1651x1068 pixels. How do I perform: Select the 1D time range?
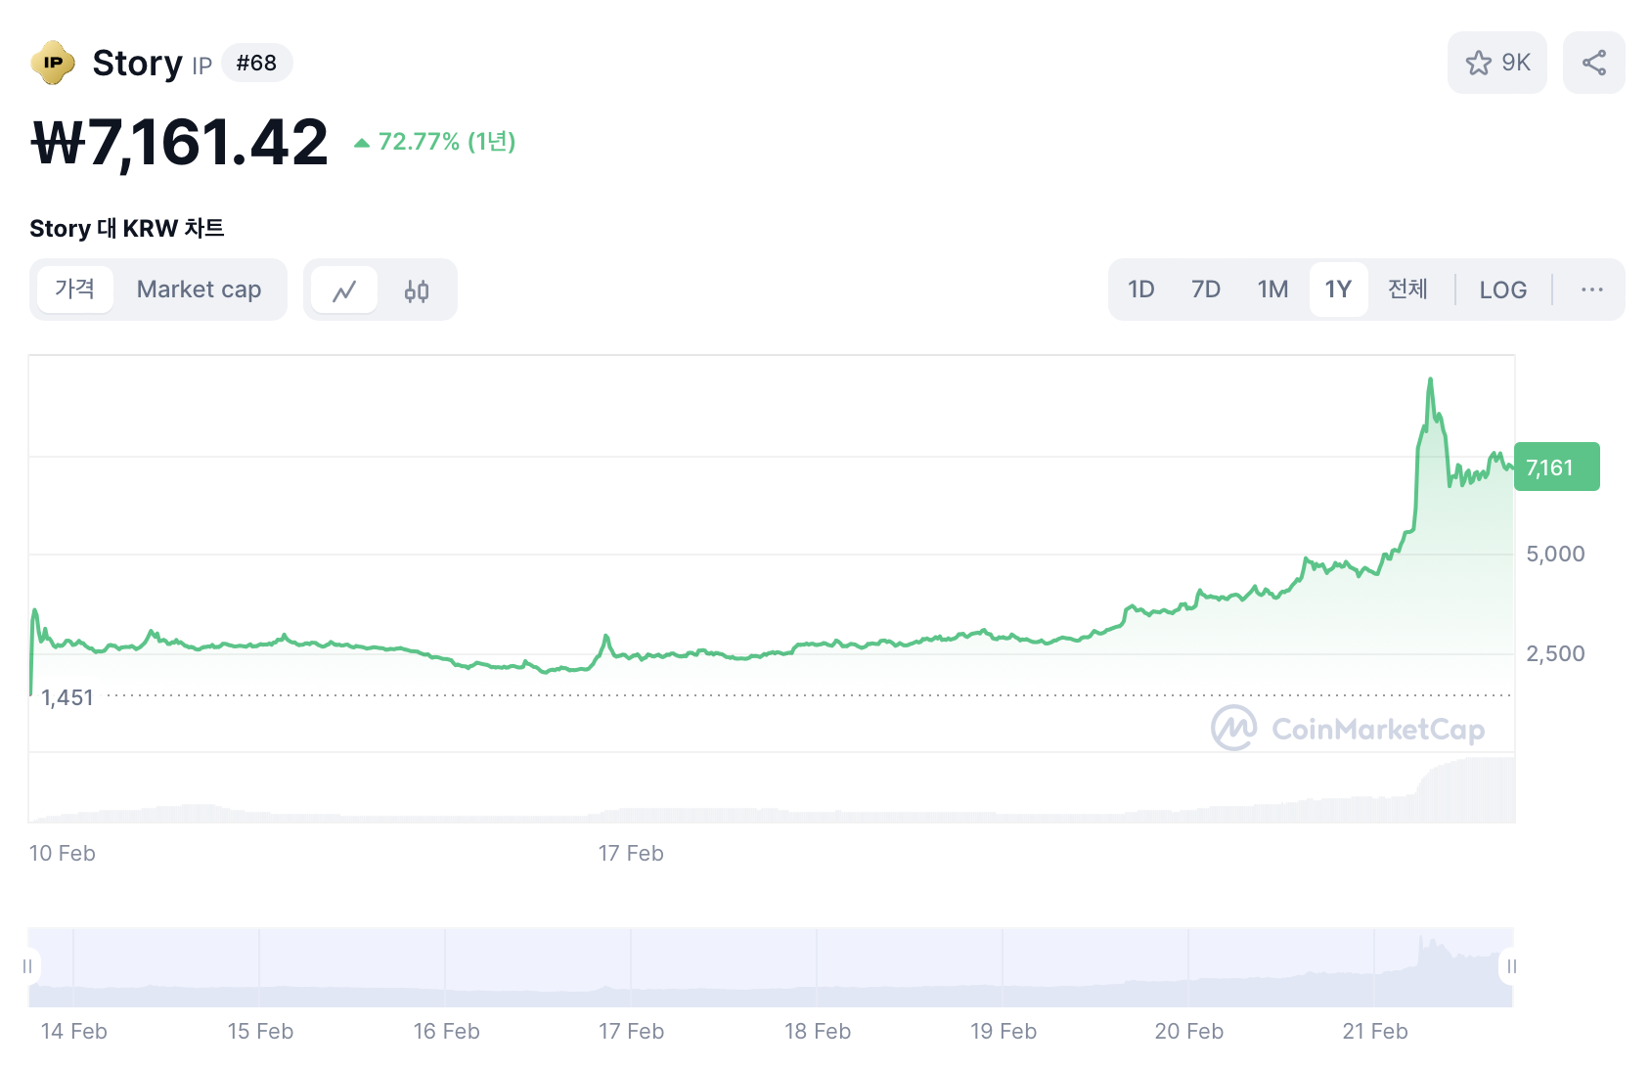click(x=1140, y=289)
